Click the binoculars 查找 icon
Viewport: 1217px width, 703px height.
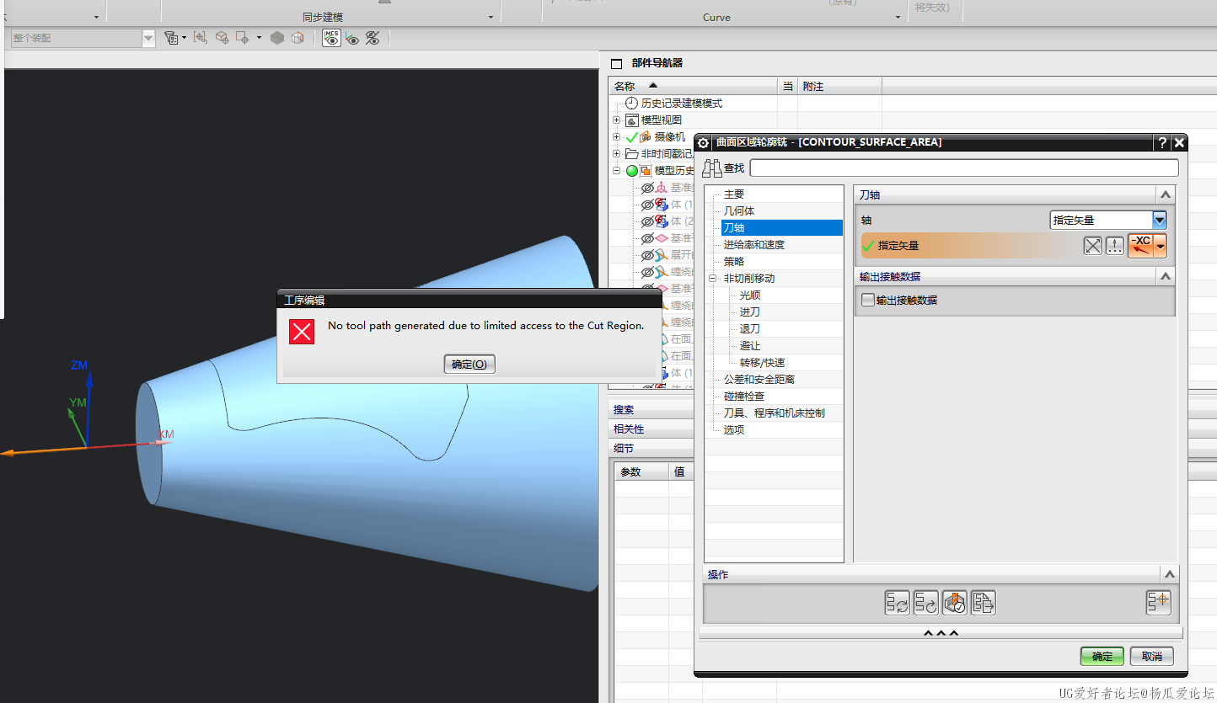[712, 168]
